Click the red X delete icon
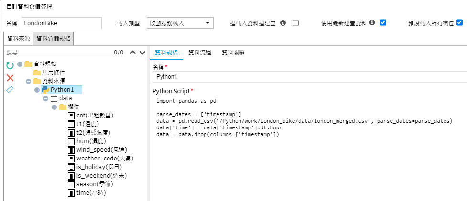The height and width of the screenshot is (201, 467). tap(10, 78)
